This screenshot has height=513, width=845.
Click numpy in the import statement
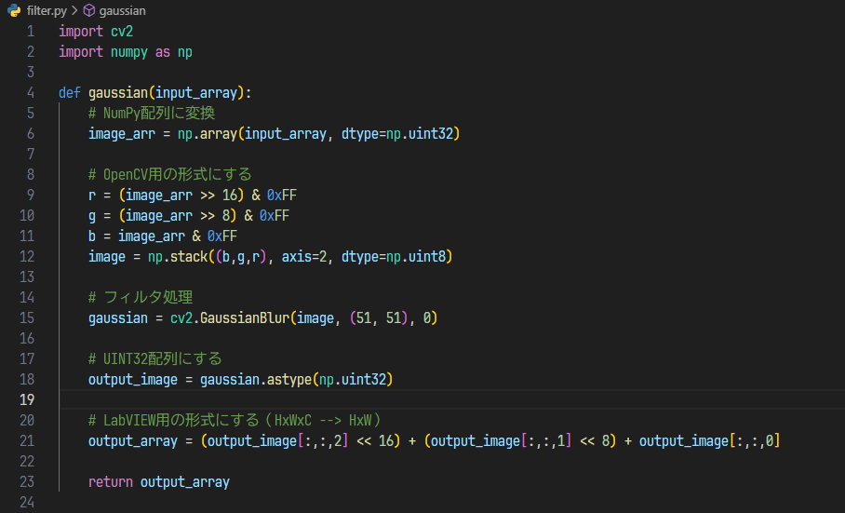129,52
